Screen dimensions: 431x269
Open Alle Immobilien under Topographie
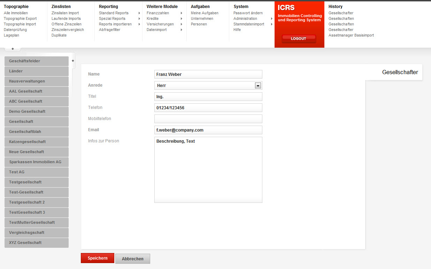tap(16, 13)
